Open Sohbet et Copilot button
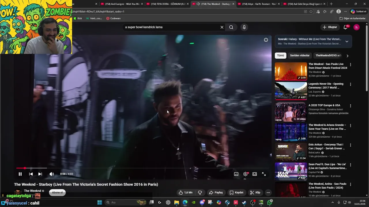369x207 pixels. pyautogui.click(x=358, y=11)
